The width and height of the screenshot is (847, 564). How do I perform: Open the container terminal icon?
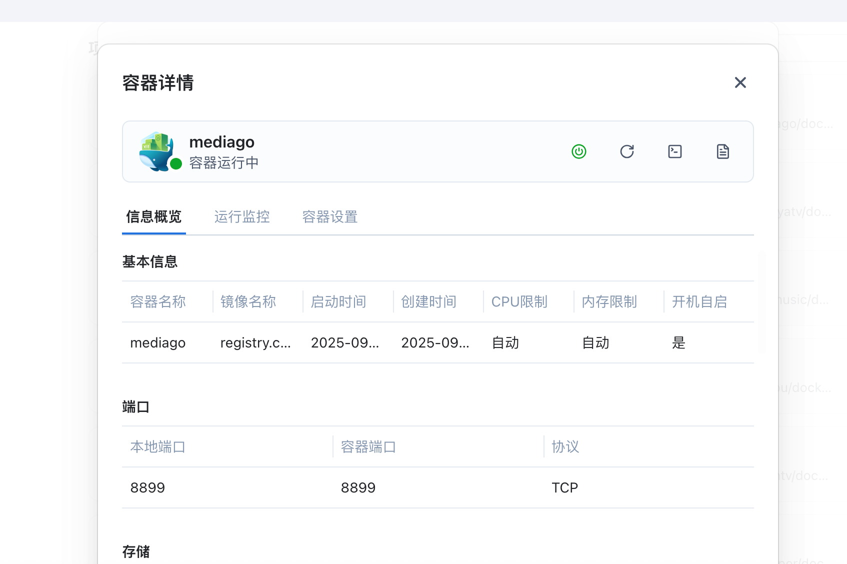(x=674, y=151)
